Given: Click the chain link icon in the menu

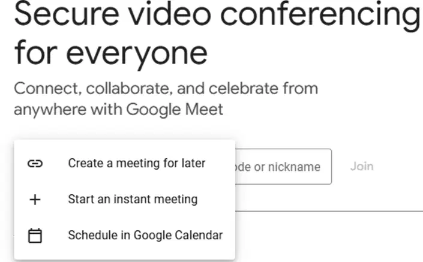Looking at the screenshot, I should (x=35, y=163).
